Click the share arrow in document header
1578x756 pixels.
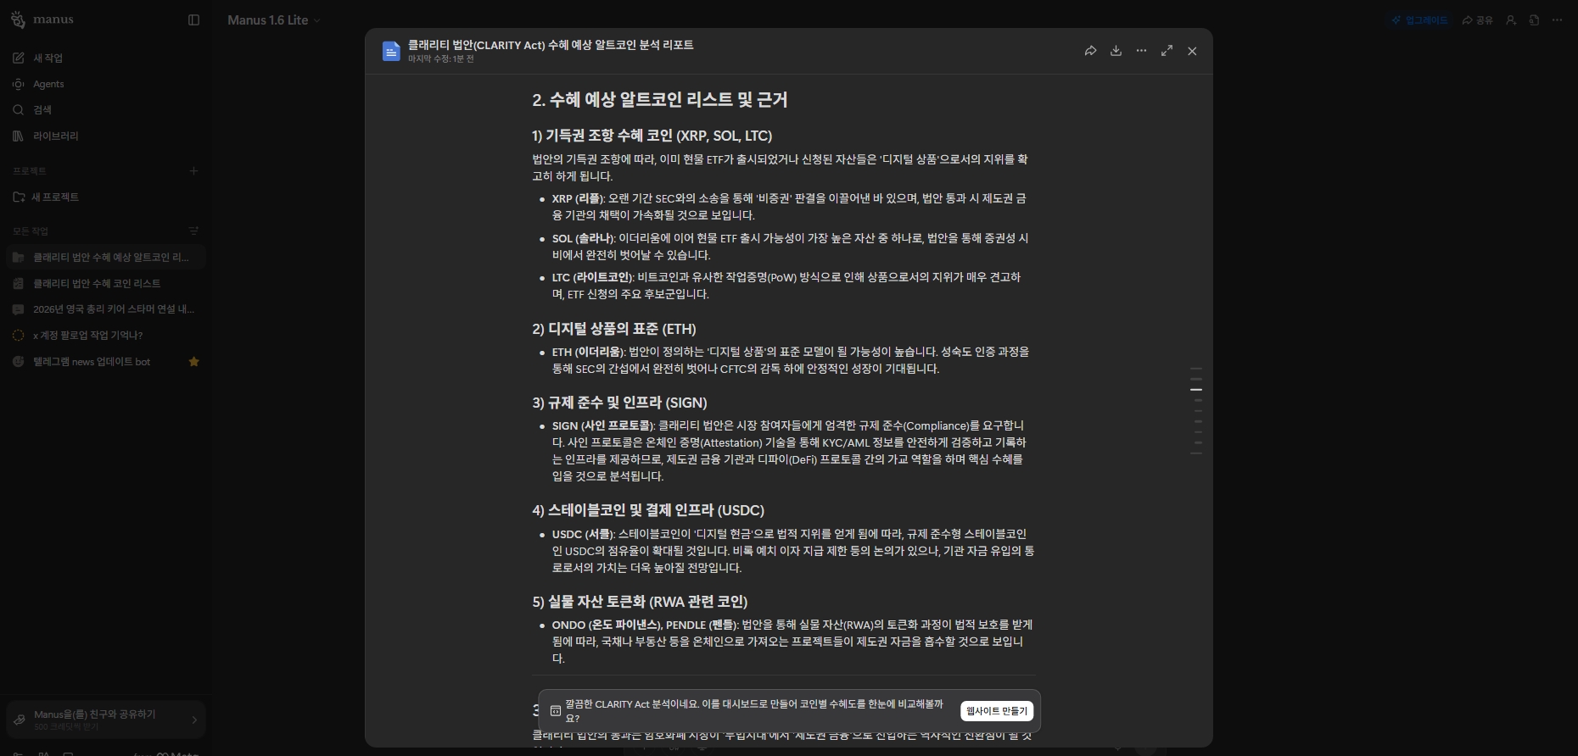tap(1090, 51)
